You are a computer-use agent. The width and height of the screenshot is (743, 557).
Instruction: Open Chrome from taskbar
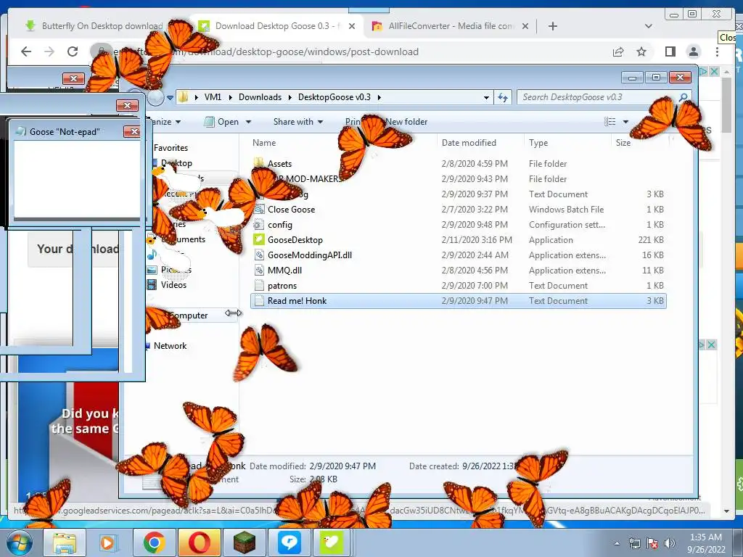(x=154, y=542)
